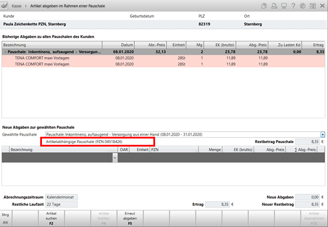Close the Pauschale dialog with the X

coord(322,6)
